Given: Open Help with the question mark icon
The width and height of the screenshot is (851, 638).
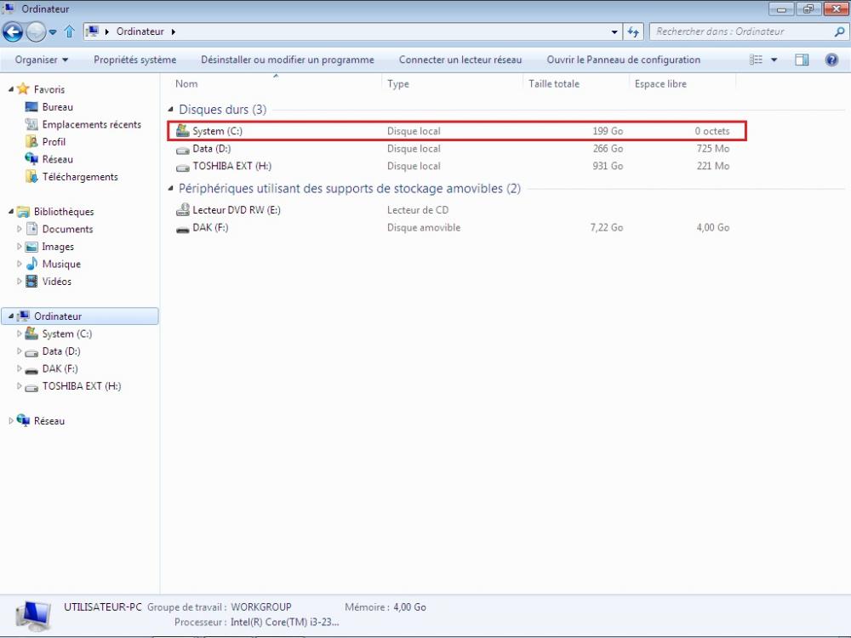Looking at the screenshot, I should pyautogui.click(x=831, y=60).
